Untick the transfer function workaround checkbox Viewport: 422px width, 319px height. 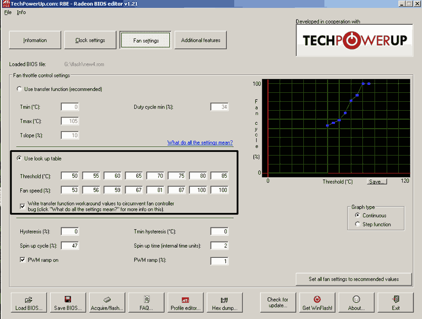[x=23, y=206]
